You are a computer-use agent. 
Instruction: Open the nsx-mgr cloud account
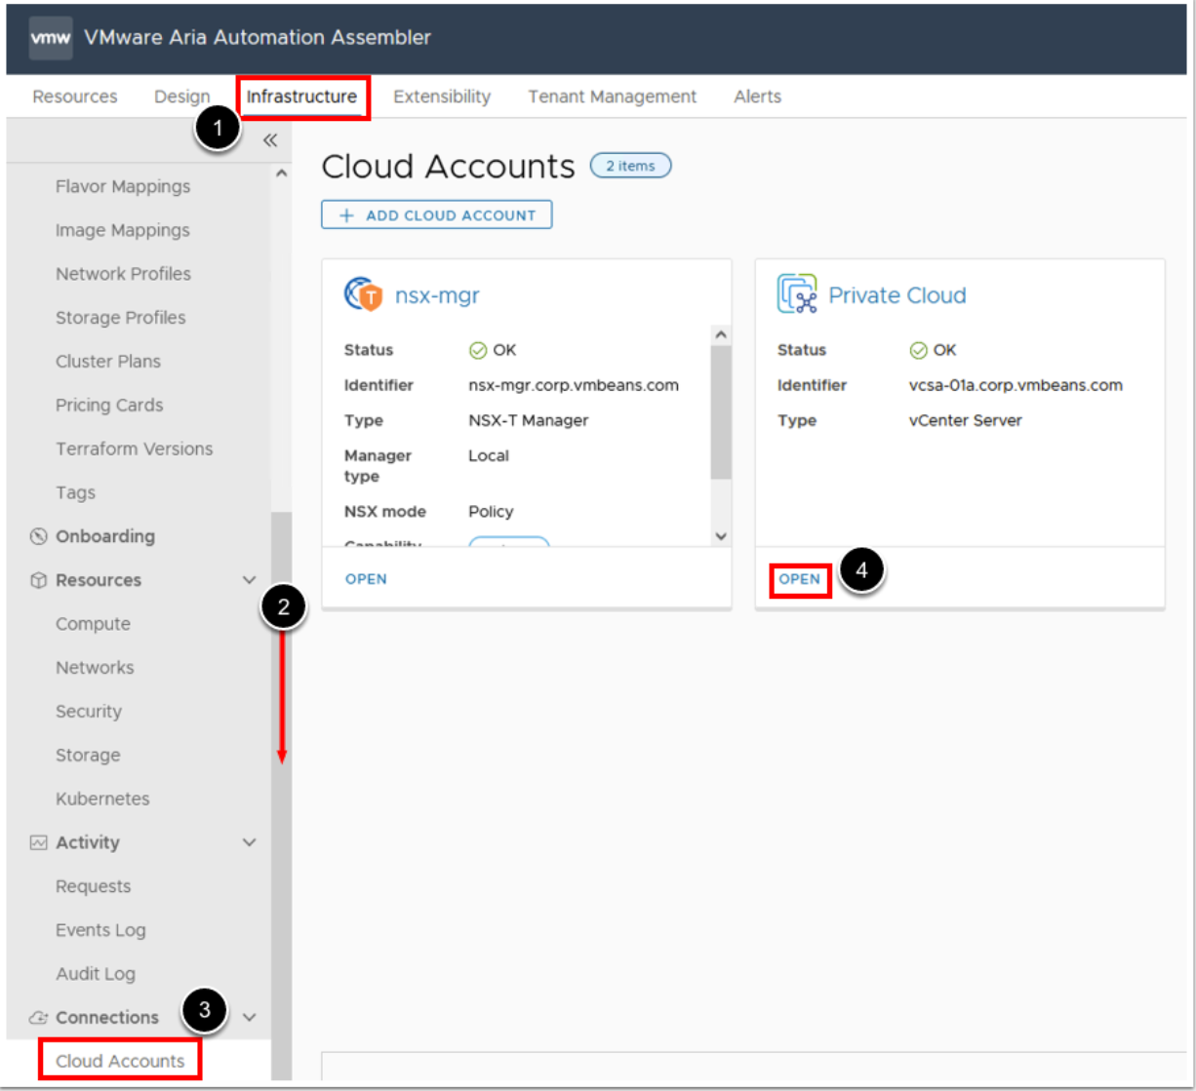pyautogui.click(x=366, y=579)
